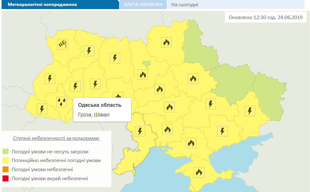Click the Ступені небезпечності за кольорами link

coord(56,138)
